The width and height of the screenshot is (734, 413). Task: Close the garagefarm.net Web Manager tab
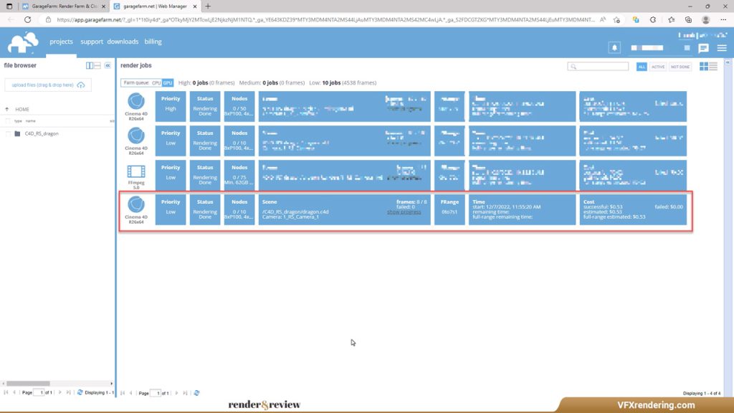(195, 6)
